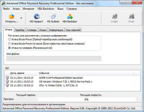Maximize the application window
The width and height of the screenshot is (144, 112).
click(x=129, y=2)
